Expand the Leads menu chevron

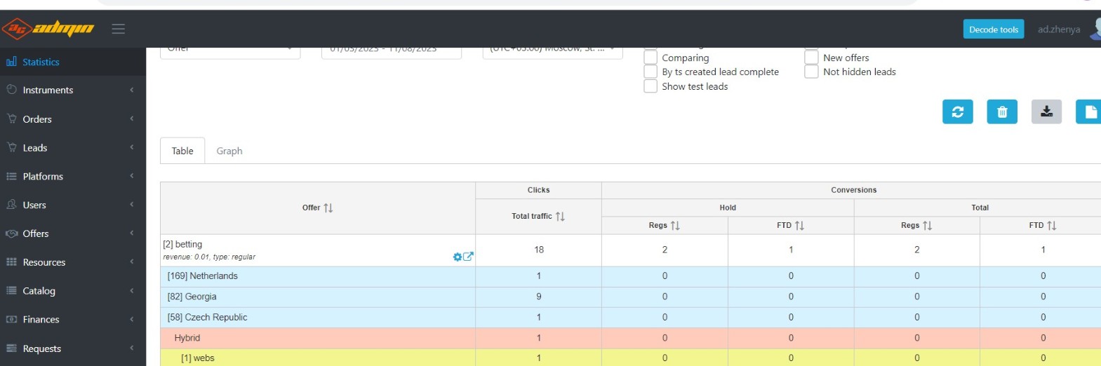point(131,147)
